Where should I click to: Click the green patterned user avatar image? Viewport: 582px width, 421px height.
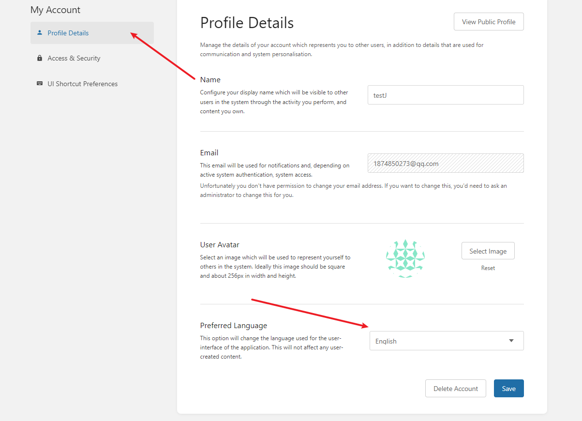pos(405,258)
